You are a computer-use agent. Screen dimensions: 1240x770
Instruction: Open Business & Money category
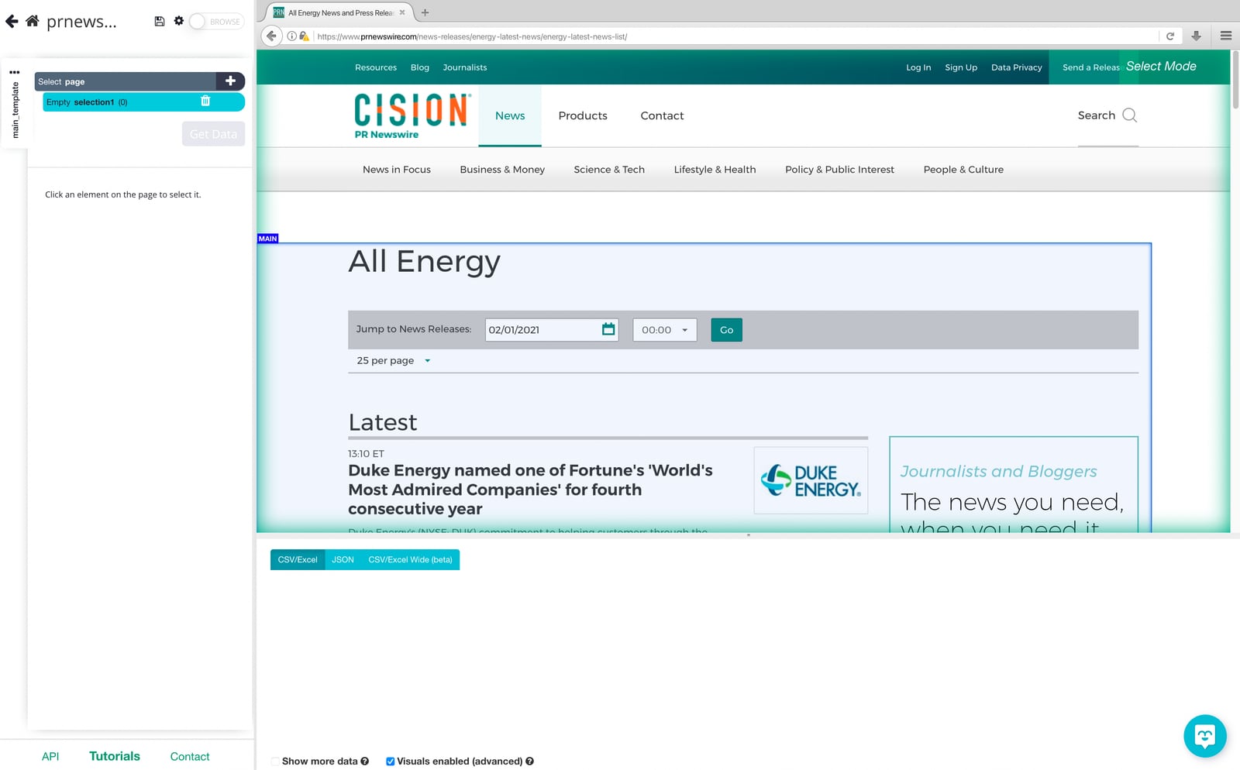502,170
